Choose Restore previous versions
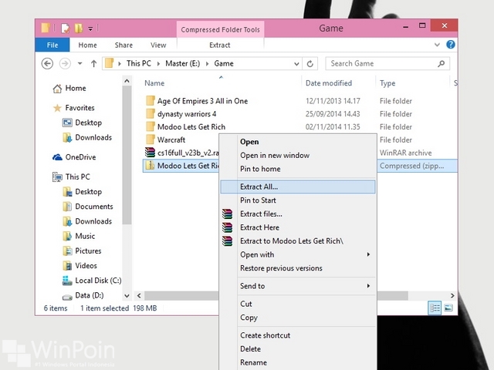Image resolution: width=494 pixels, height=370 pixels. 298,268
